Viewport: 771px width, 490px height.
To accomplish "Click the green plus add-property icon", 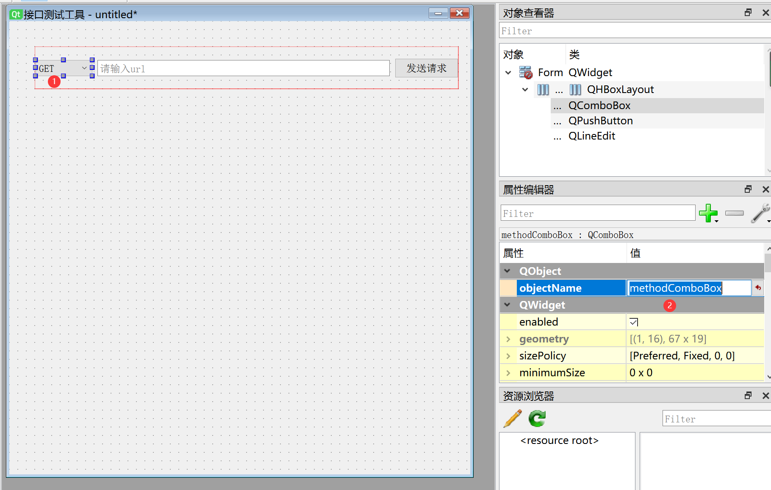I will [x=708, y=213].
